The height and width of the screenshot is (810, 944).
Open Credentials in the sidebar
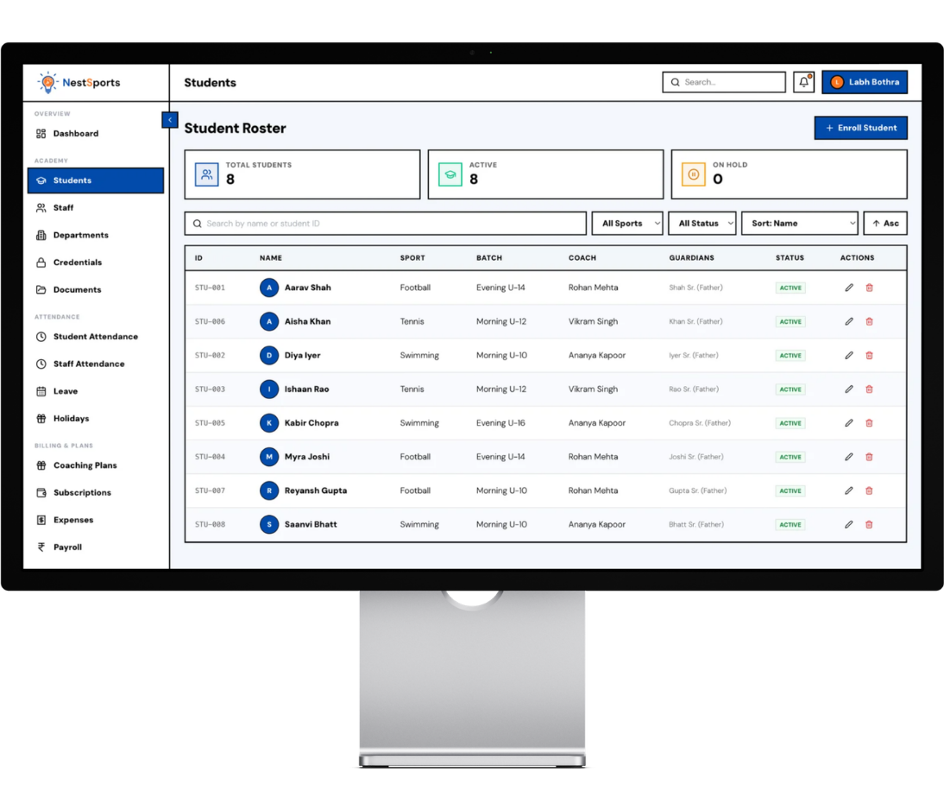pos(96,263)
